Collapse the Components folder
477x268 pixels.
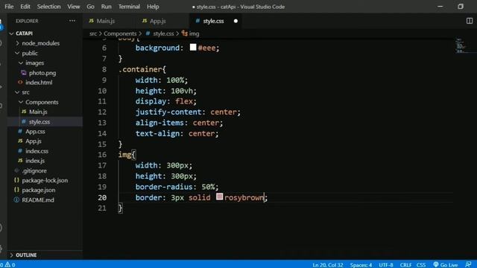click(42, 102)
